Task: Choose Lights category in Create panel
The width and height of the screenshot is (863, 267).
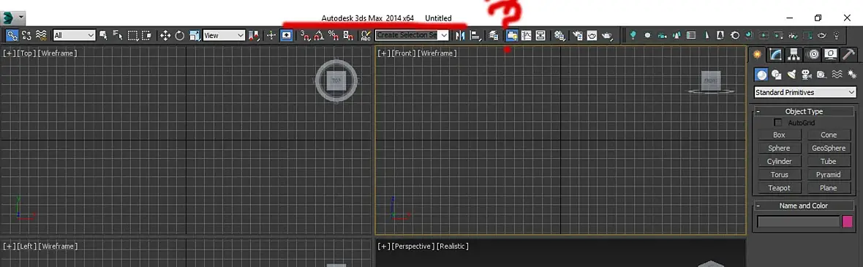Action: 791,75
